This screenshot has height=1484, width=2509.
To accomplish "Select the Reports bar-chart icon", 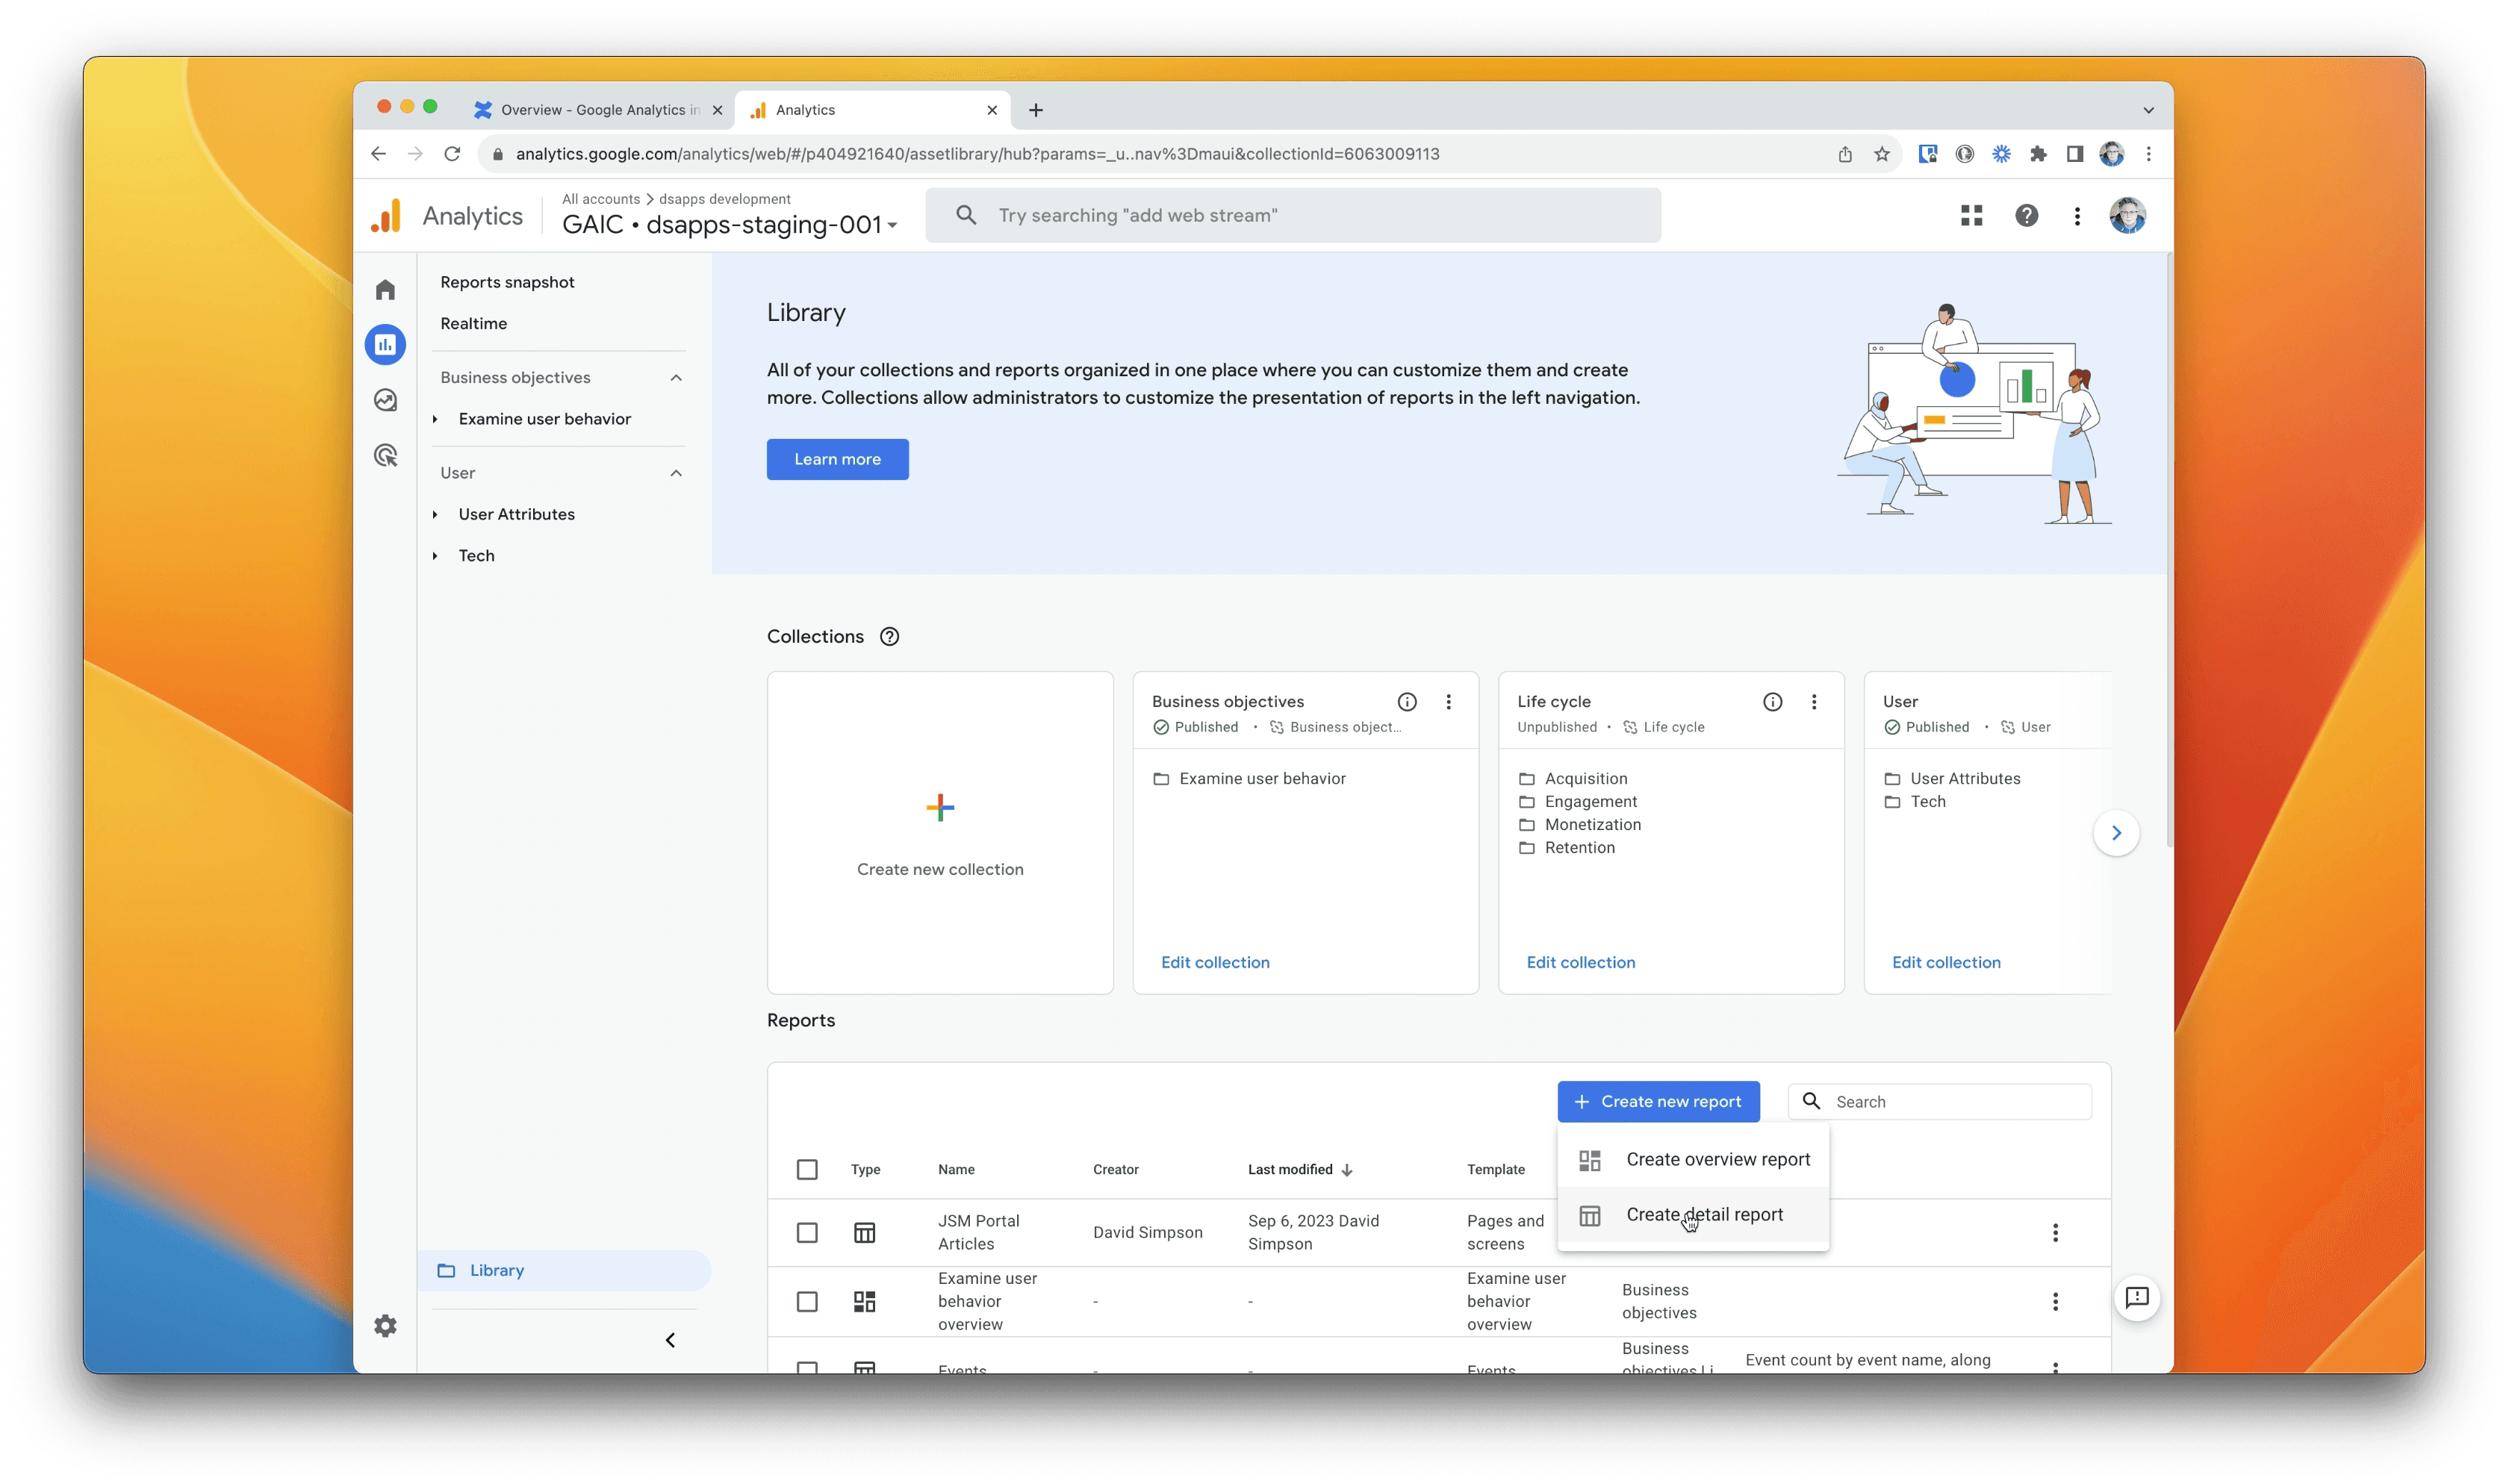I will [x=385, y=344].
